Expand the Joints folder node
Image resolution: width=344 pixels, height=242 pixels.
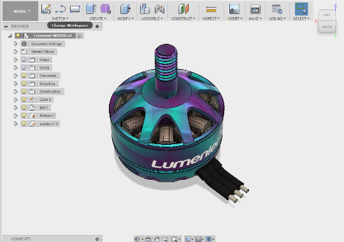click(15, 67)
